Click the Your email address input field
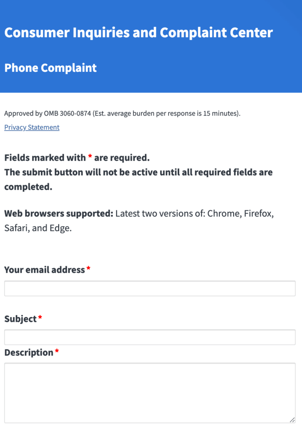The image size is (302, 432). (150, 289)
